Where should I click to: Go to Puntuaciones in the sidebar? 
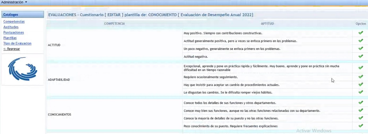(14, 33)
